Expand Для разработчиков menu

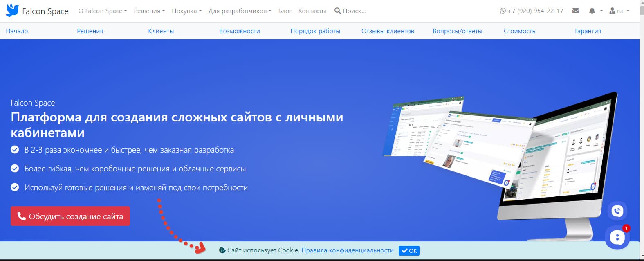[240, 11]
